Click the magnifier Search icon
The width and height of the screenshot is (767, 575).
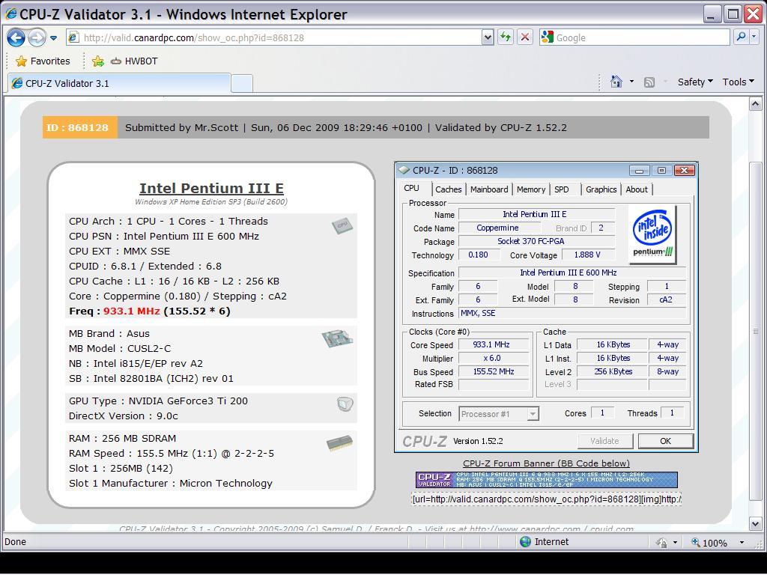(x=741, y=37)
